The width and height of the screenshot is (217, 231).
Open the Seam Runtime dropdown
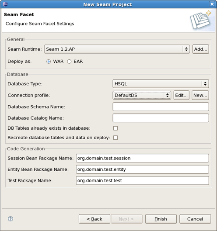tap(117, 49)
